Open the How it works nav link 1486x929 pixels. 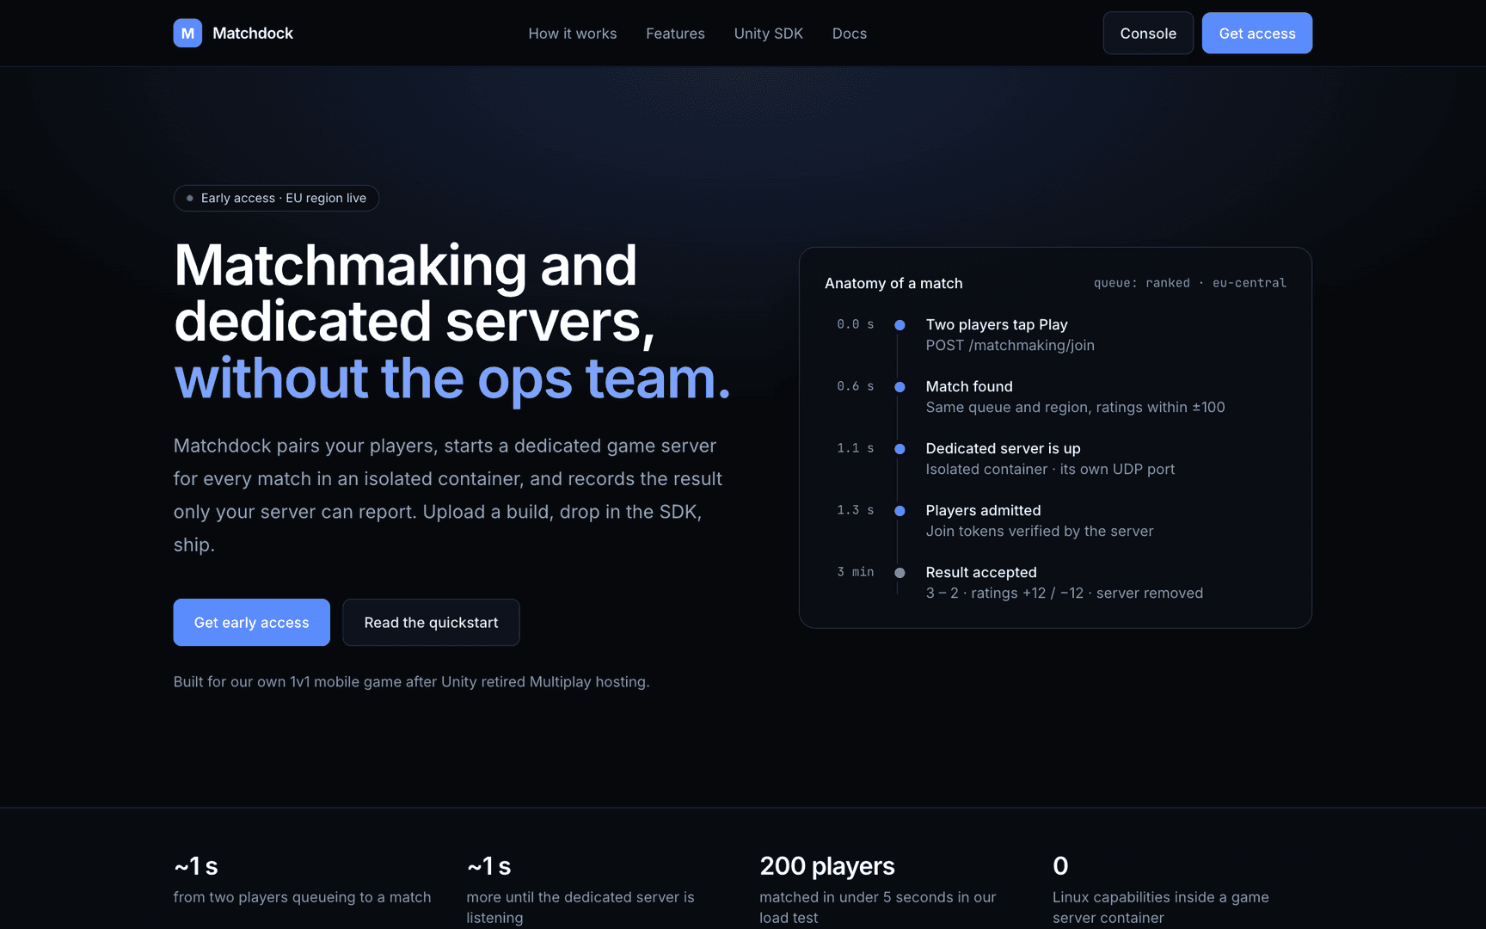point(573,34)
